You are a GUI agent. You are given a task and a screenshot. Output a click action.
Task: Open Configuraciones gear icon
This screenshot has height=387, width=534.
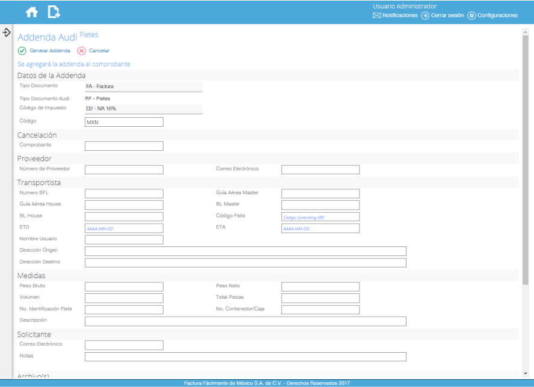click(471, 16)
